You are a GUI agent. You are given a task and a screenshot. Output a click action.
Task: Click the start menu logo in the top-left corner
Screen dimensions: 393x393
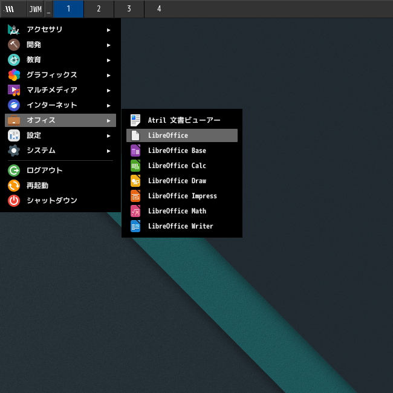coord(9,9)
